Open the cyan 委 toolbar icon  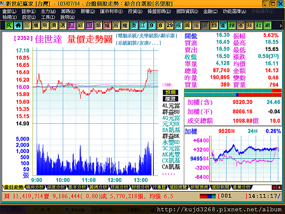134,25
